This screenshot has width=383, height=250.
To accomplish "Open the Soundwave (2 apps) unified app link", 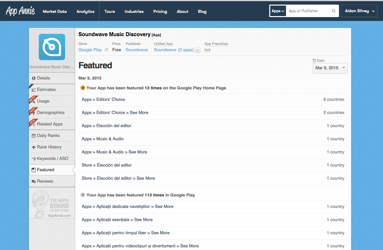I will (x=174, y=50).
